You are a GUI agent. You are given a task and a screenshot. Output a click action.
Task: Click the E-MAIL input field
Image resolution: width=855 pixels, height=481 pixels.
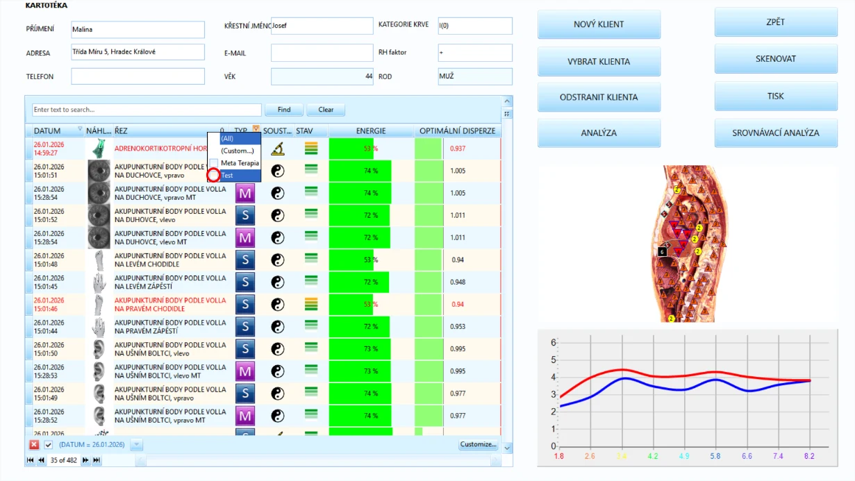(322, 53)
